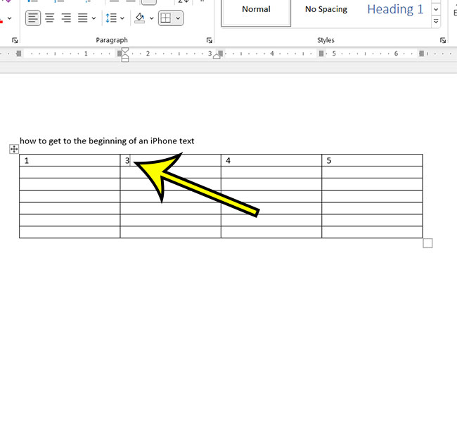457x428 pixels.
Task: Click the ruler column marker before 1
Action: pos(19,53)
